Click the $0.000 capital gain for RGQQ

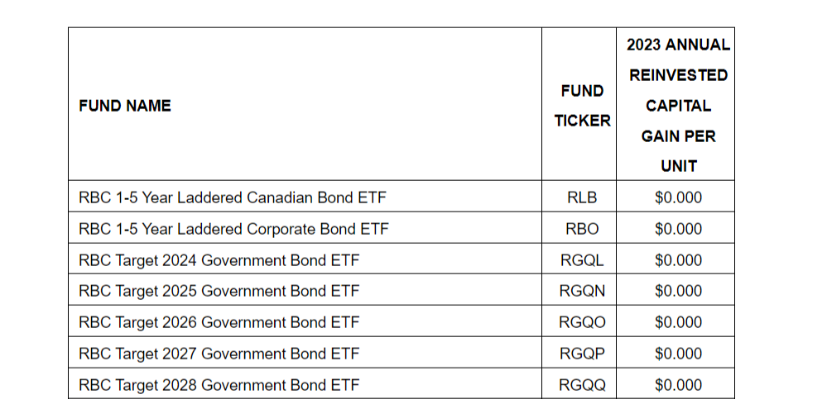click(x=678, y=385)
